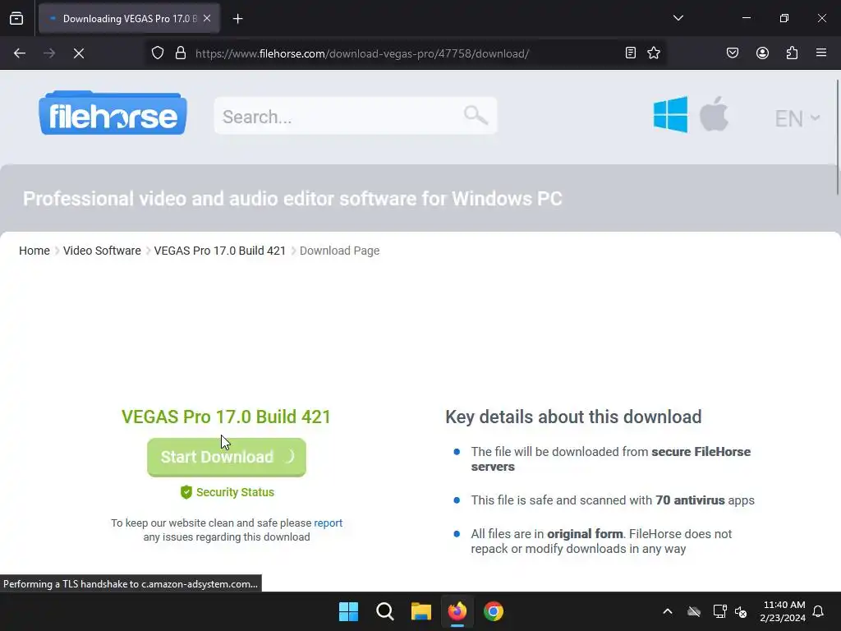Go to the Home breadcrumb
Image resolution: width=841 pixels, height=631 pixels.
click(x=34, y=251)
